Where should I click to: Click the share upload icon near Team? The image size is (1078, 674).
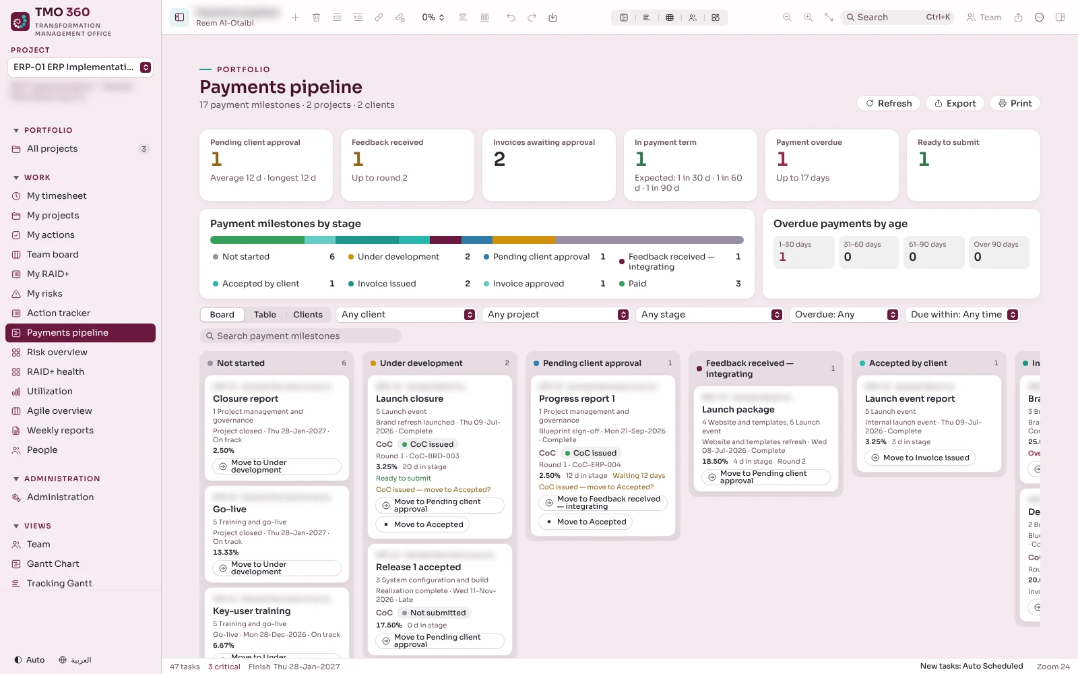[1018, 18]
